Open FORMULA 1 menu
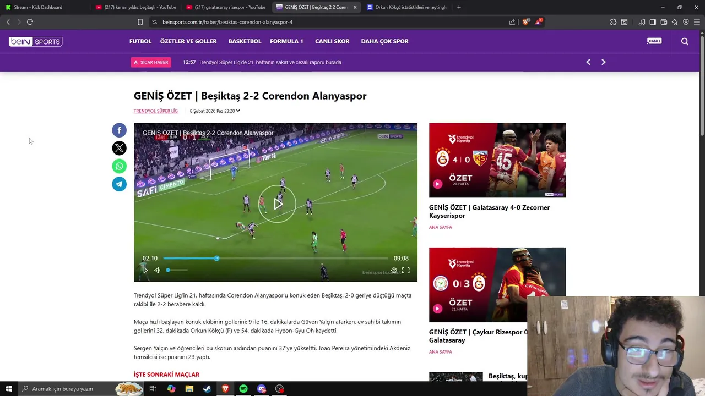705x396 pixels. click(x=286, y=41)
